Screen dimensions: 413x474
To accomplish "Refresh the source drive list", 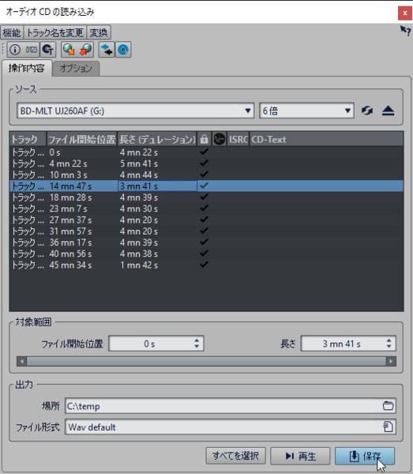I will click(x=367, y=111).
